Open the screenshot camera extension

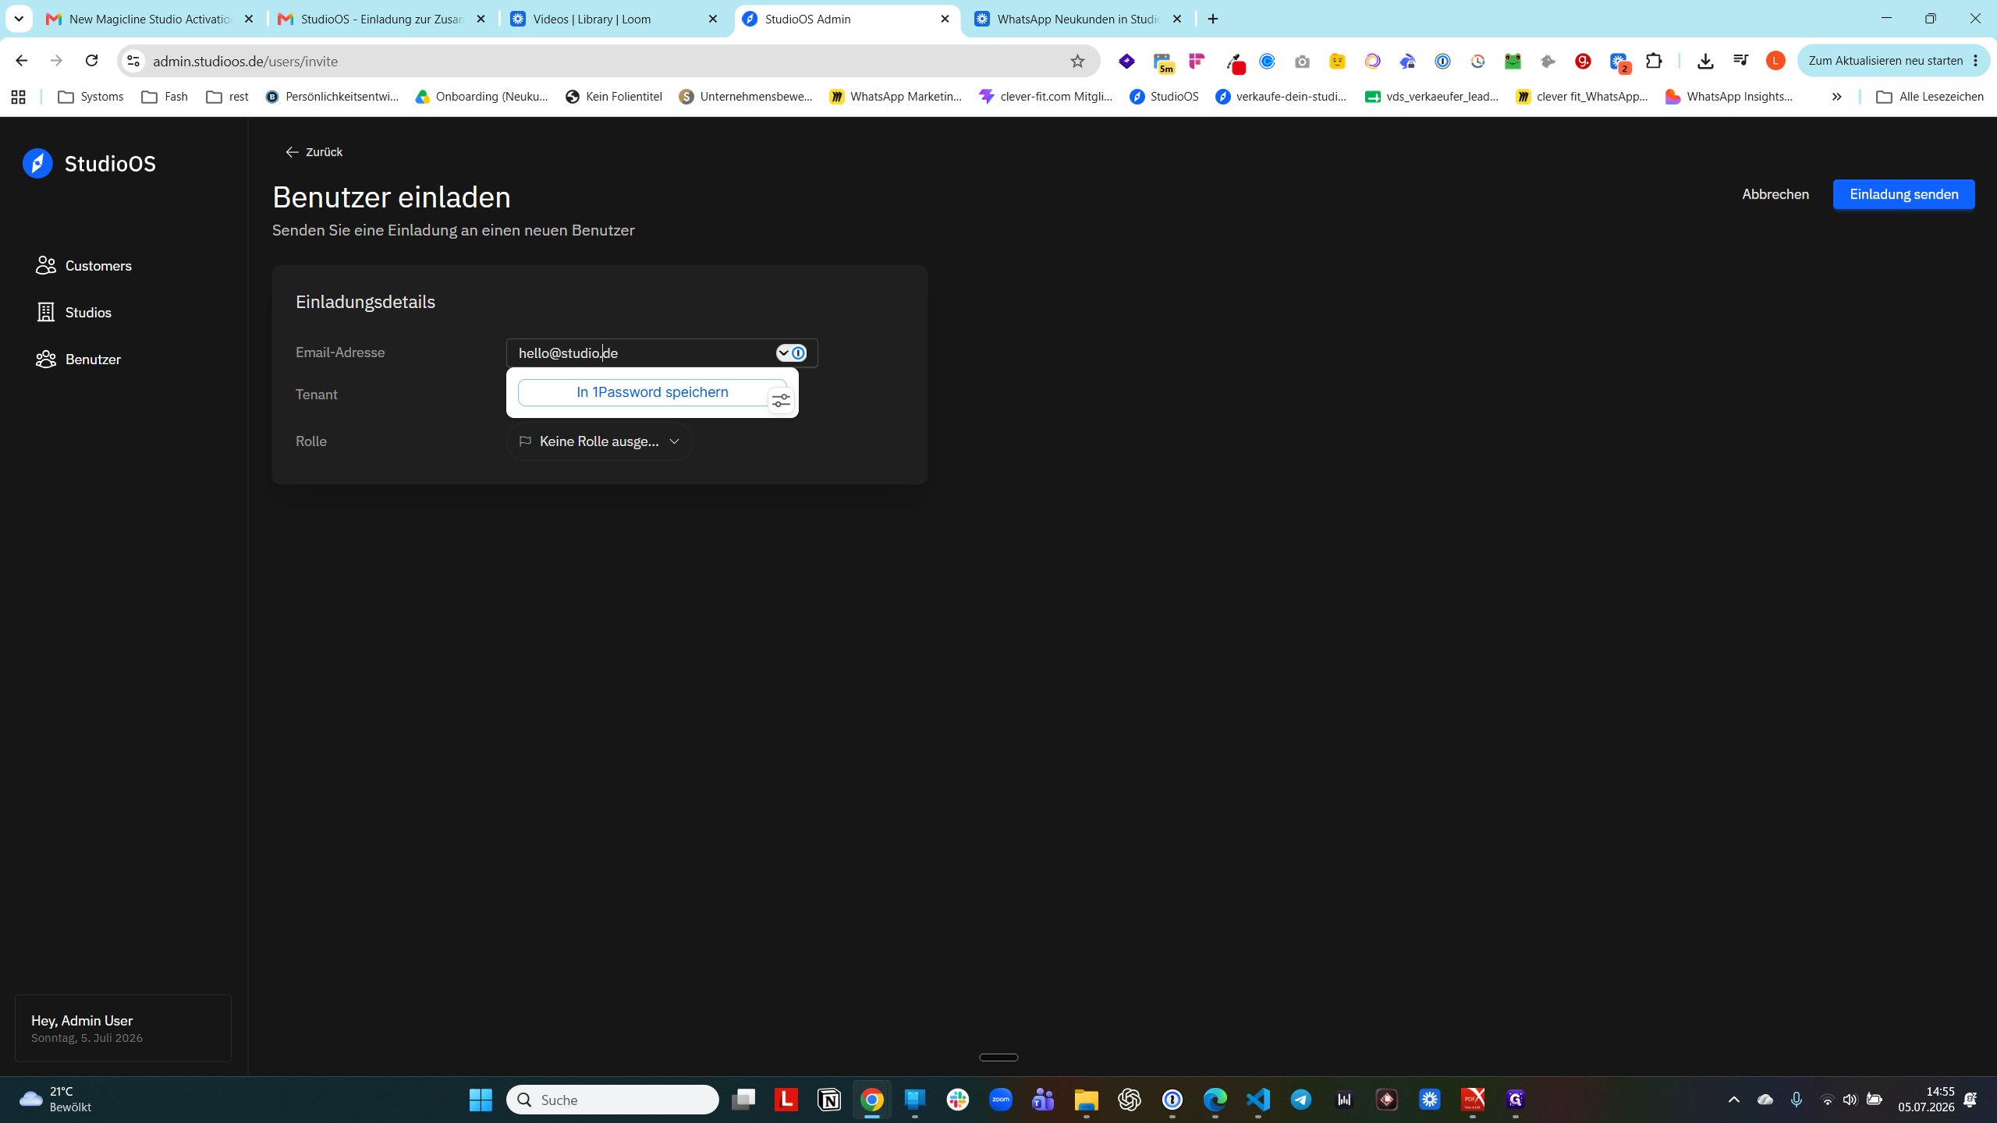[x=1302, y=61]
